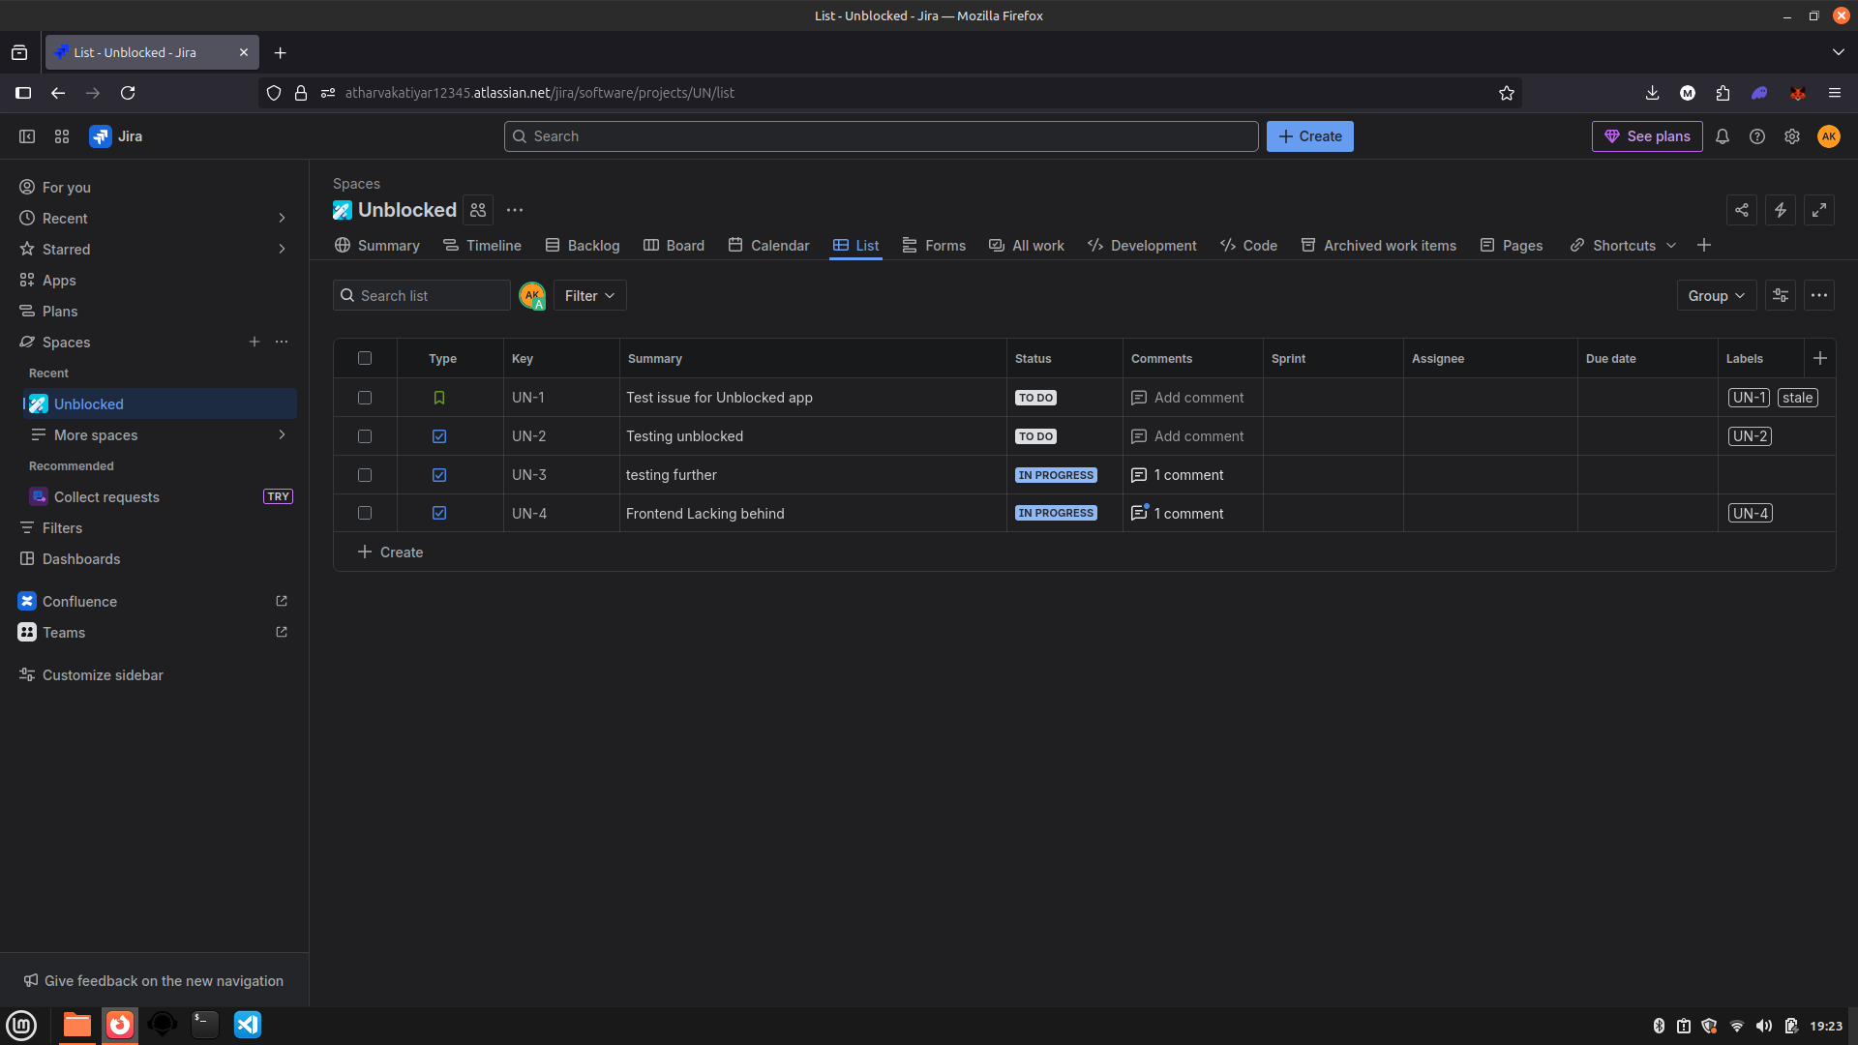Switch to the Board tab

674,246
